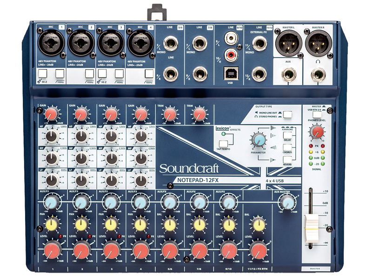Click the NOTEPAD-12FX model label
This screenshot has height=279, width=372.
point(198,180)
